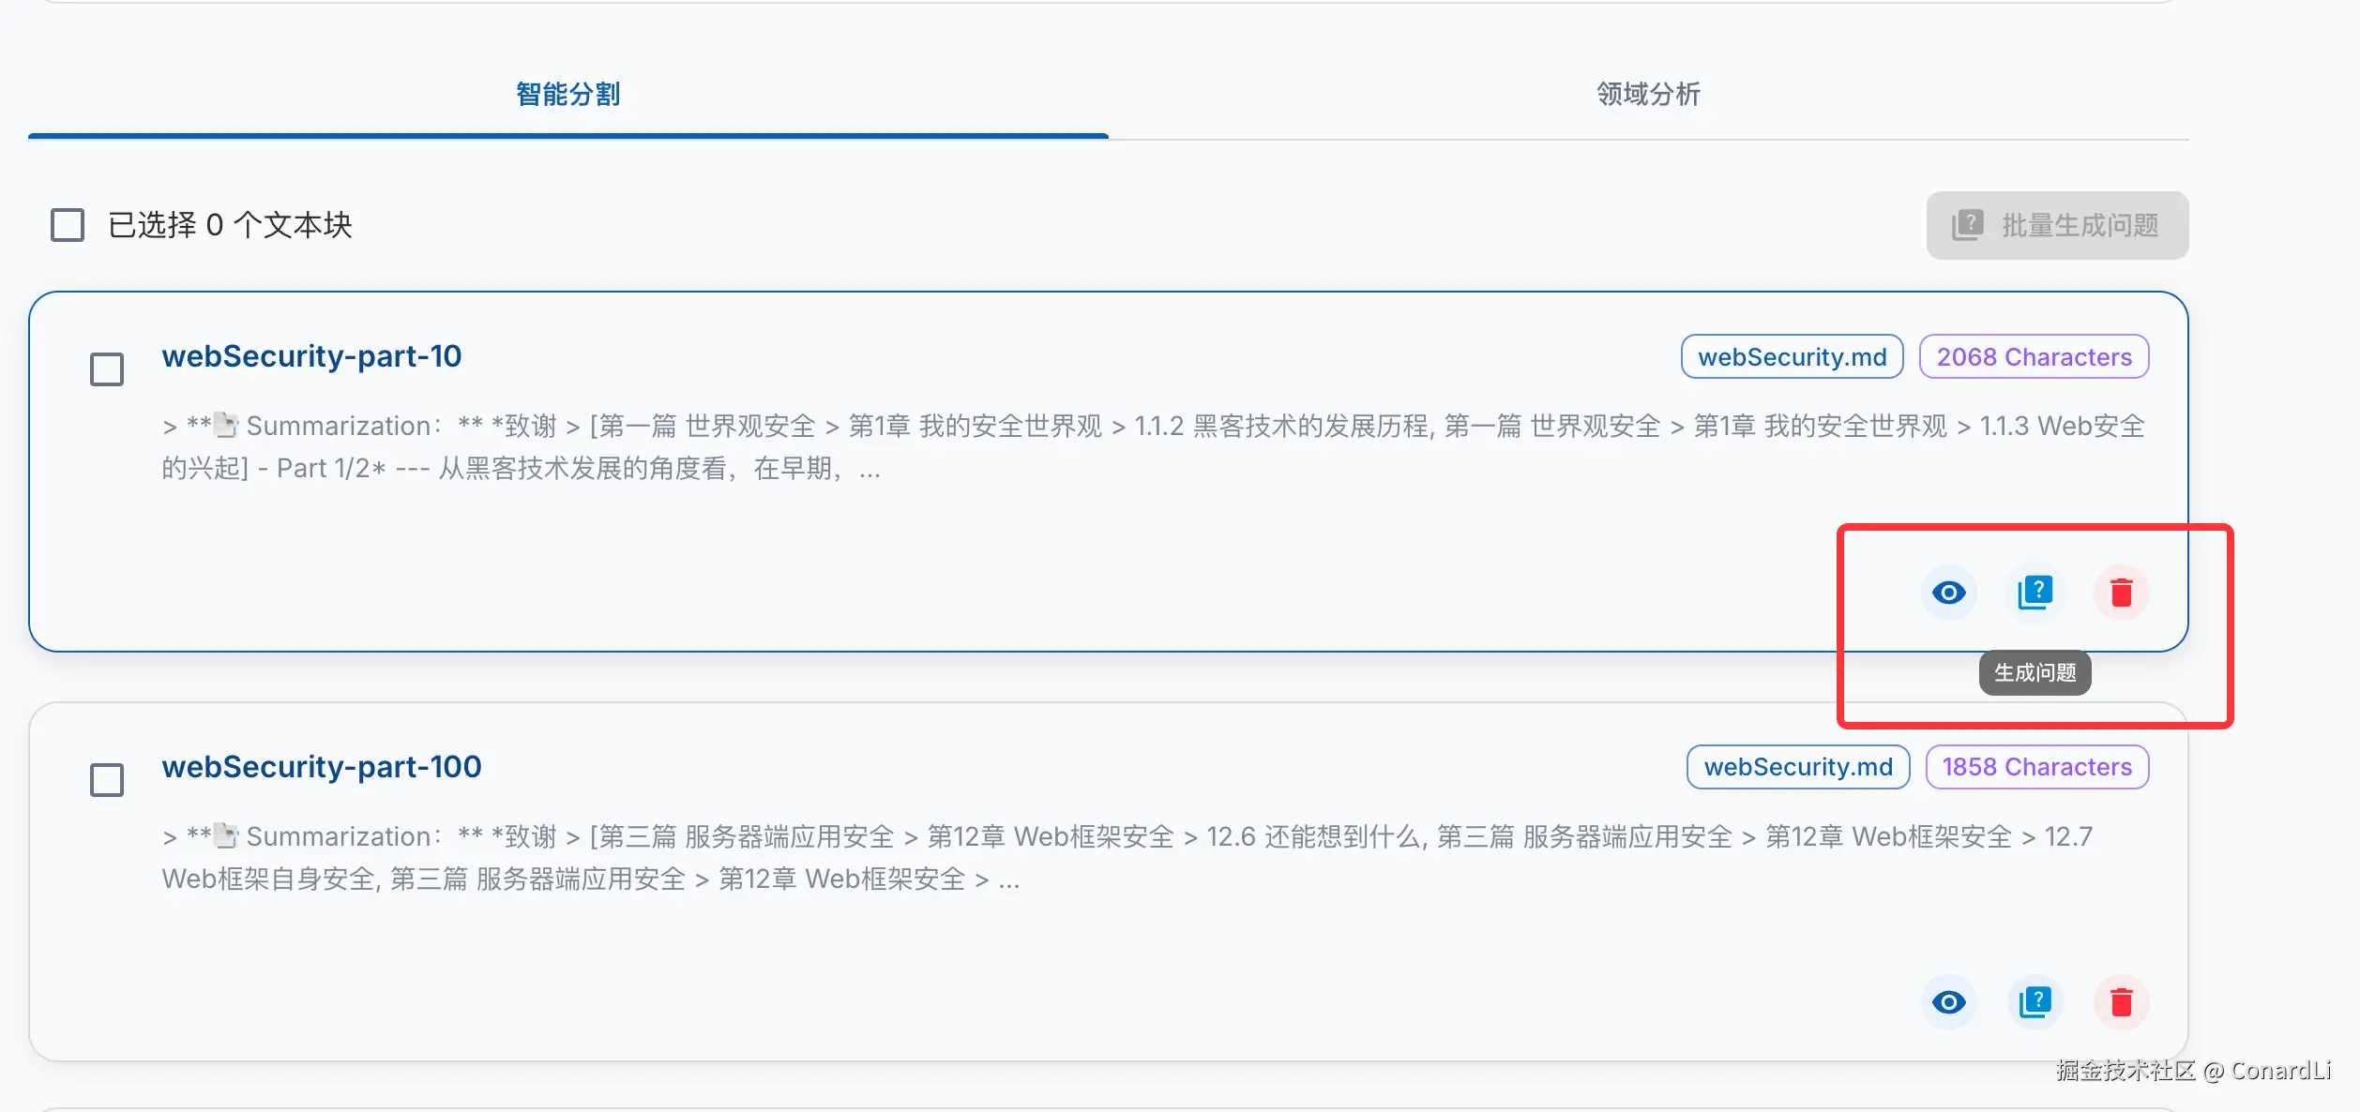Generate questions for webSecurity-part-10
The image size is (2360, 1112).
[x=2035, y=593]
